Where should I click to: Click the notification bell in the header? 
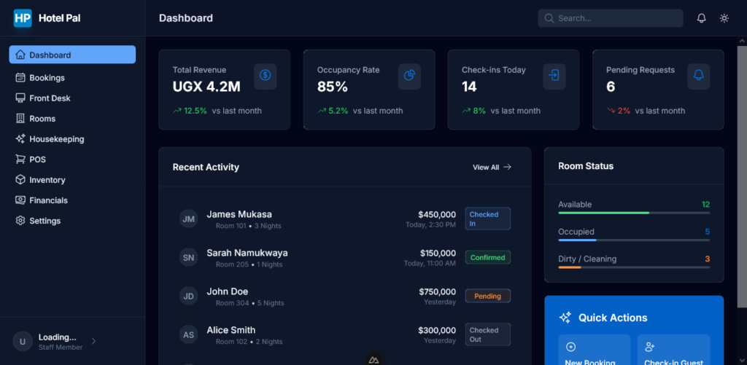point(701,18)
